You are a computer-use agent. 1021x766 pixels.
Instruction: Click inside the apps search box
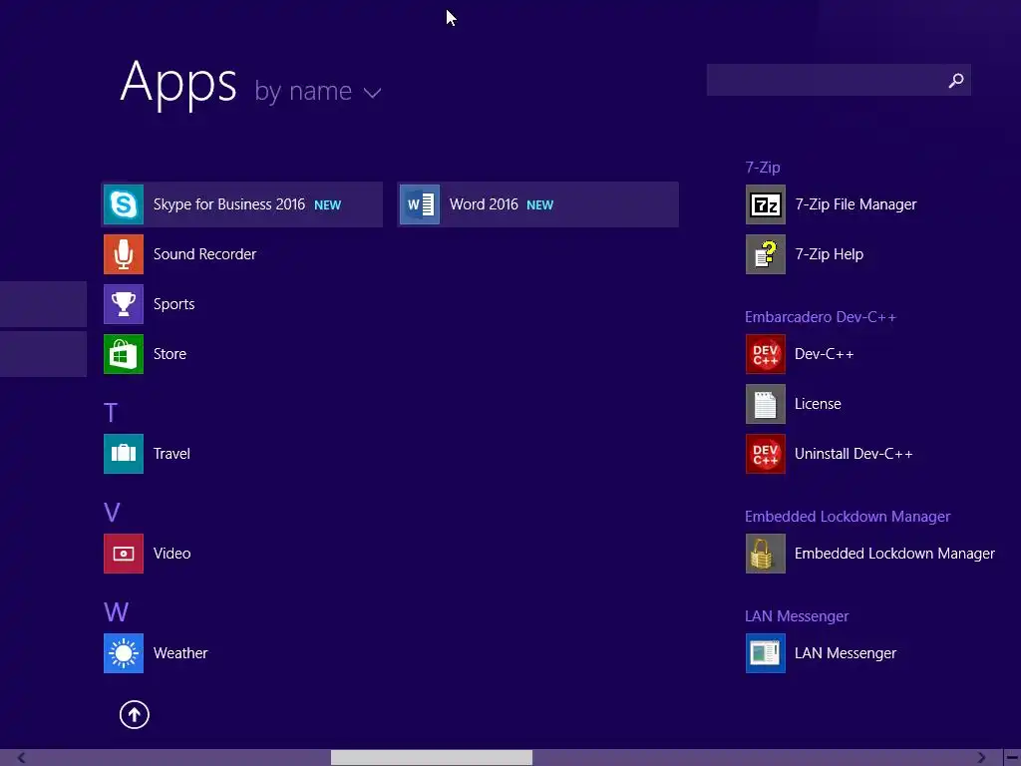[x=839, y=80]
